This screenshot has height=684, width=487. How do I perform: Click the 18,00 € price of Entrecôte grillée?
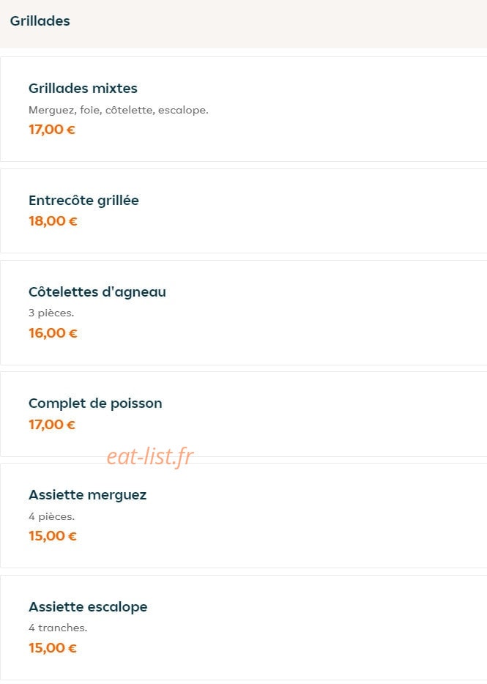[x=53, y=221]
